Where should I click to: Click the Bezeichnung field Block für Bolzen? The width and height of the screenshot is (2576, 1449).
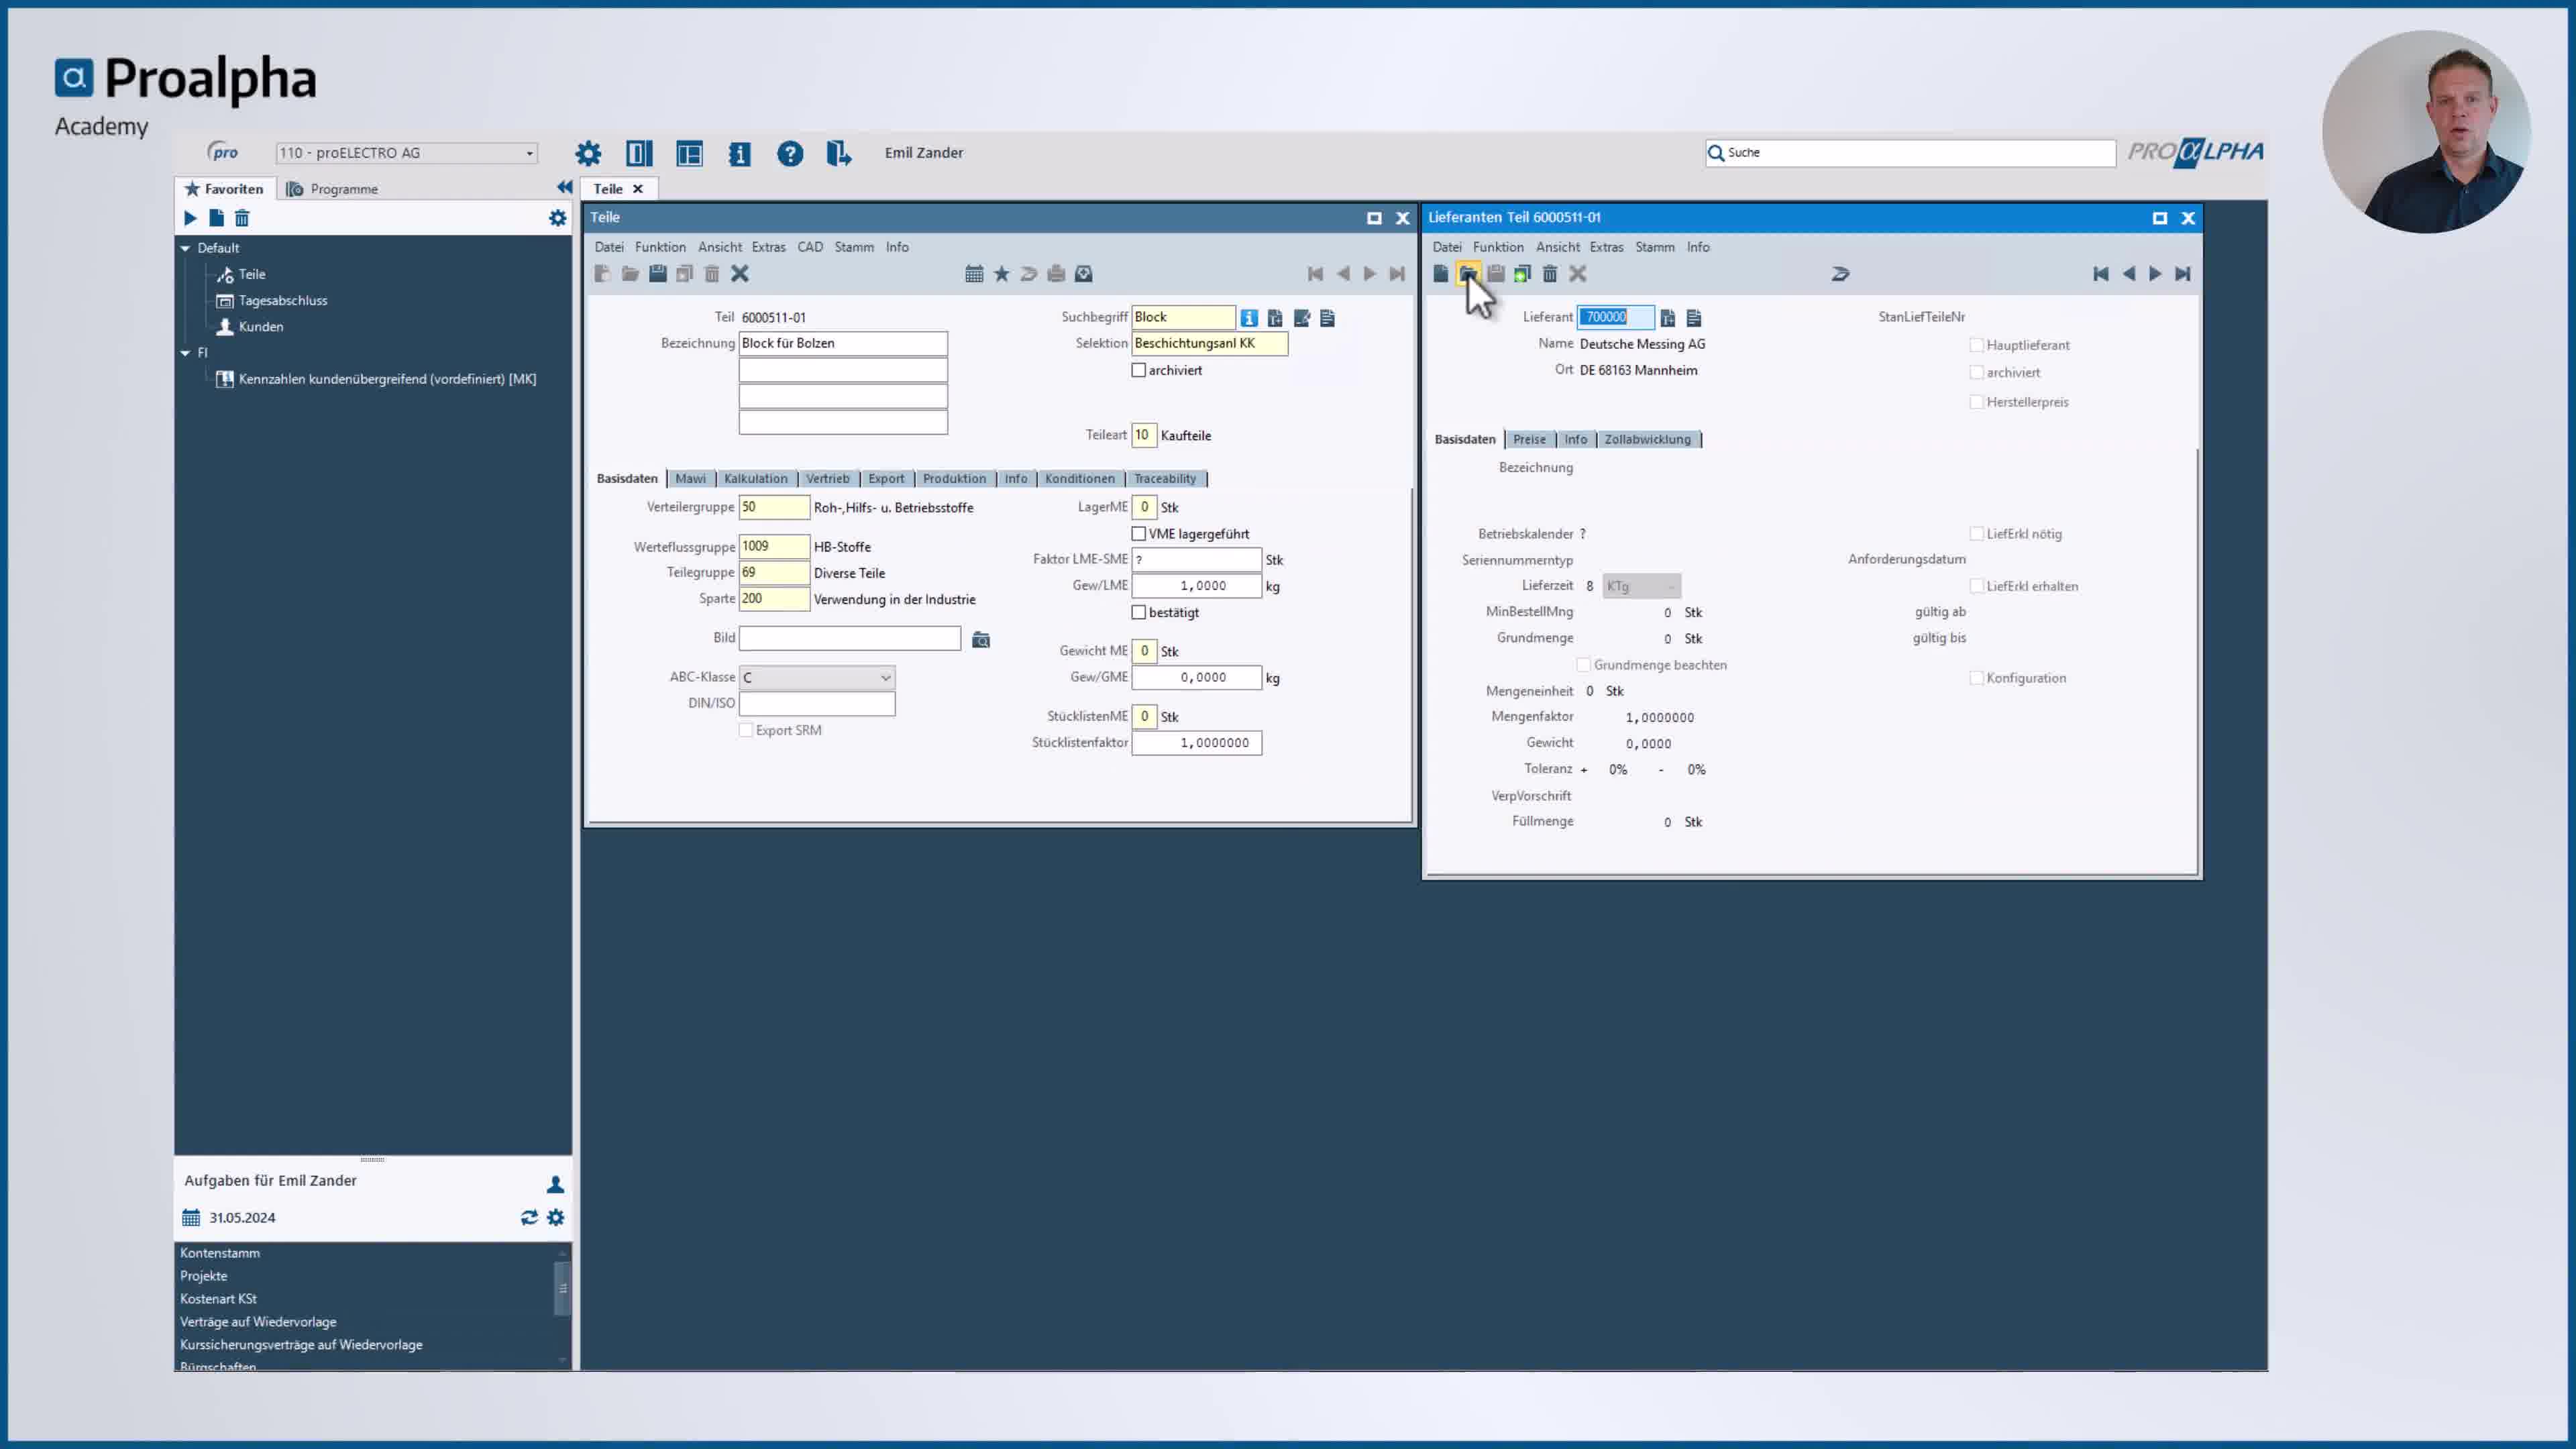(x=843, y=344)
